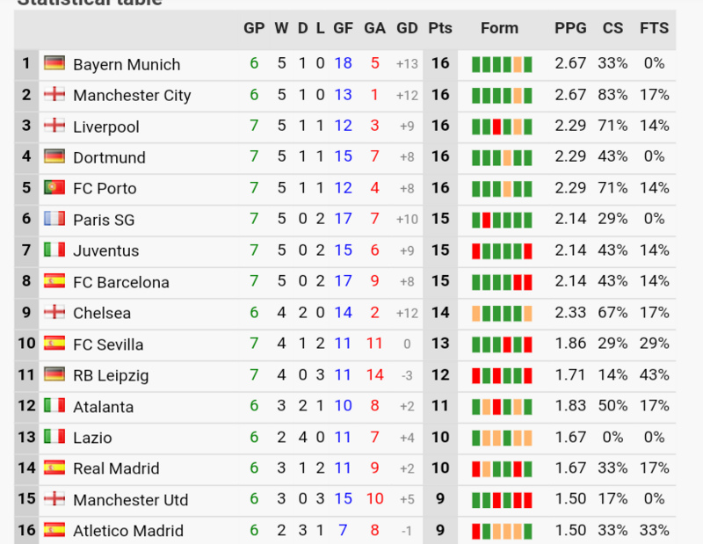Viewport: 703px width, 544px height.
Task: Click the Portugal flag next to FC Porto
Action: pos(54,187)
